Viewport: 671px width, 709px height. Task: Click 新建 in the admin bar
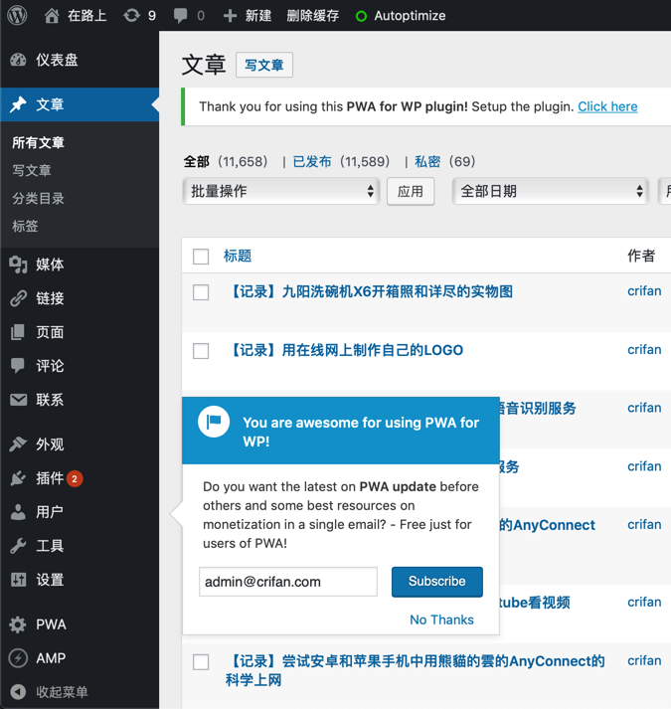[258, 16]
